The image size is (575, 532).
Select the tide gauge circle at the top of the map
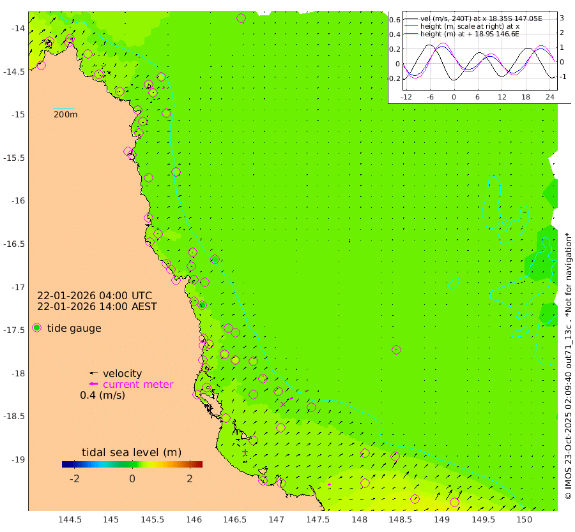(241, 18)
